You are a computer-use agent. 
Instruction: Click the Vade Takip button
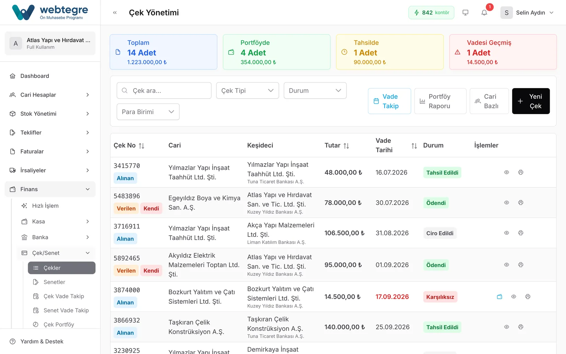389,101
